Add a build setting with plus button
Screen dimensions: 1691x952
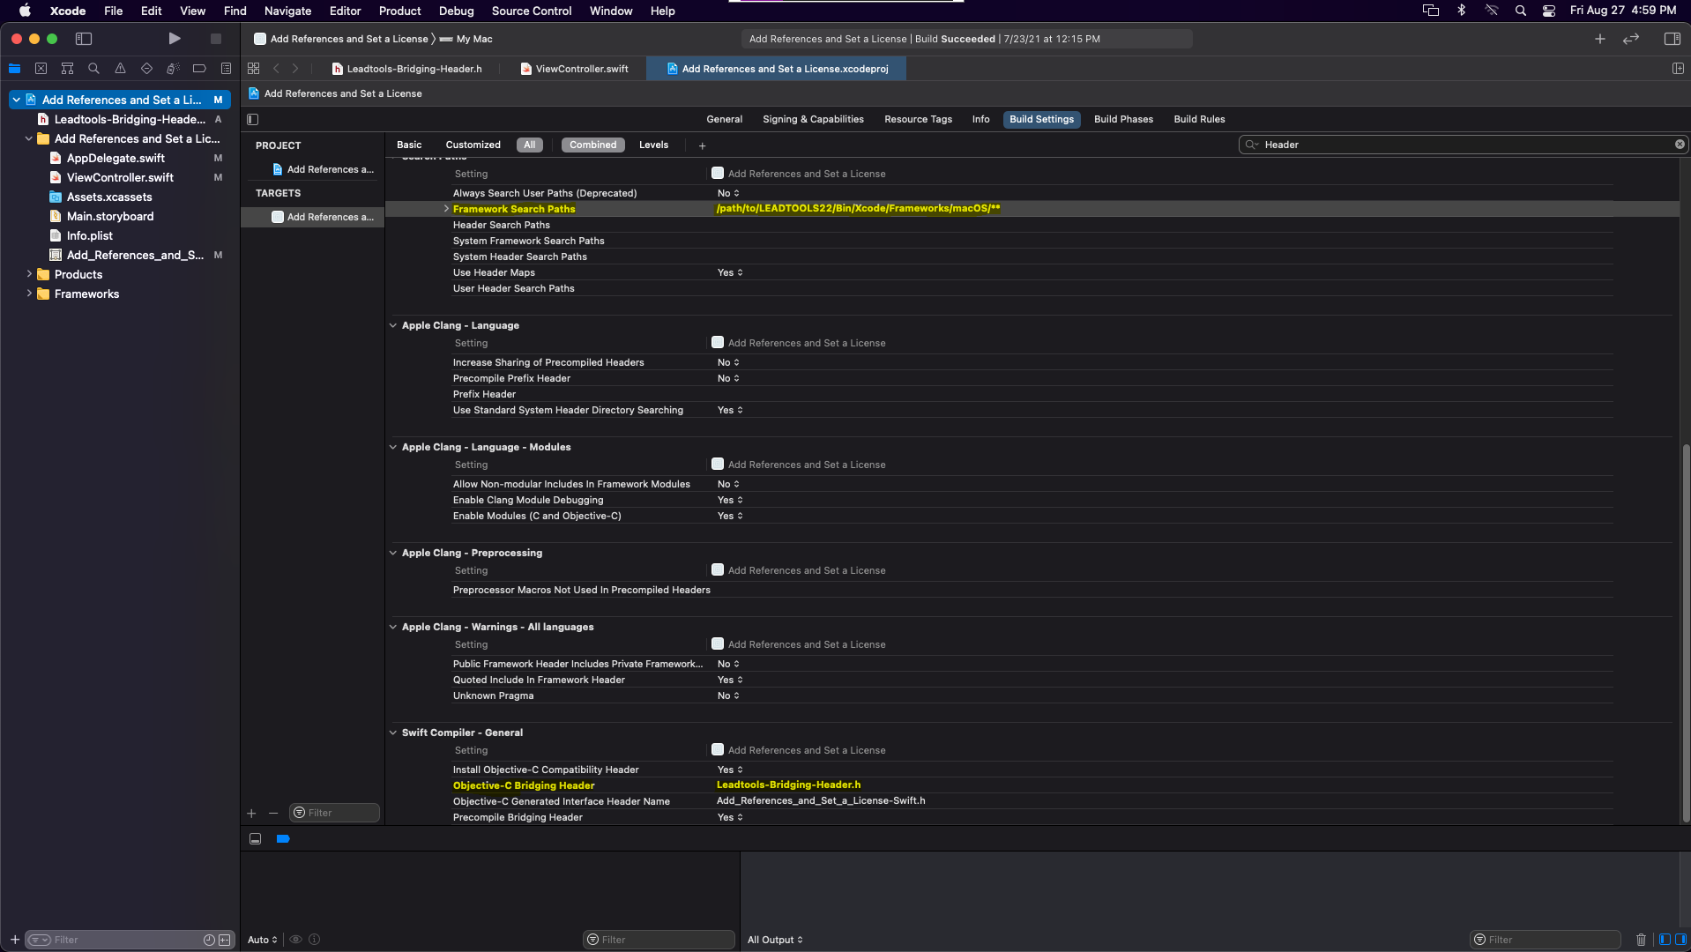click(702, 145)
